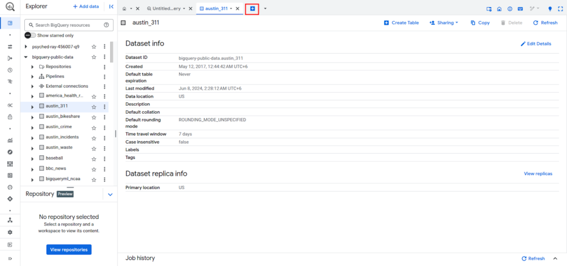This screenshot has width=567, height=266.
Task: Click the View repositories button
Action: [x=69, y=250]
